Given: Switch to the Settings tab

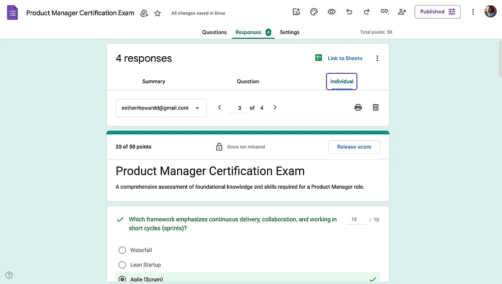Looking at the screenshot, I should [x=290, y=32].
